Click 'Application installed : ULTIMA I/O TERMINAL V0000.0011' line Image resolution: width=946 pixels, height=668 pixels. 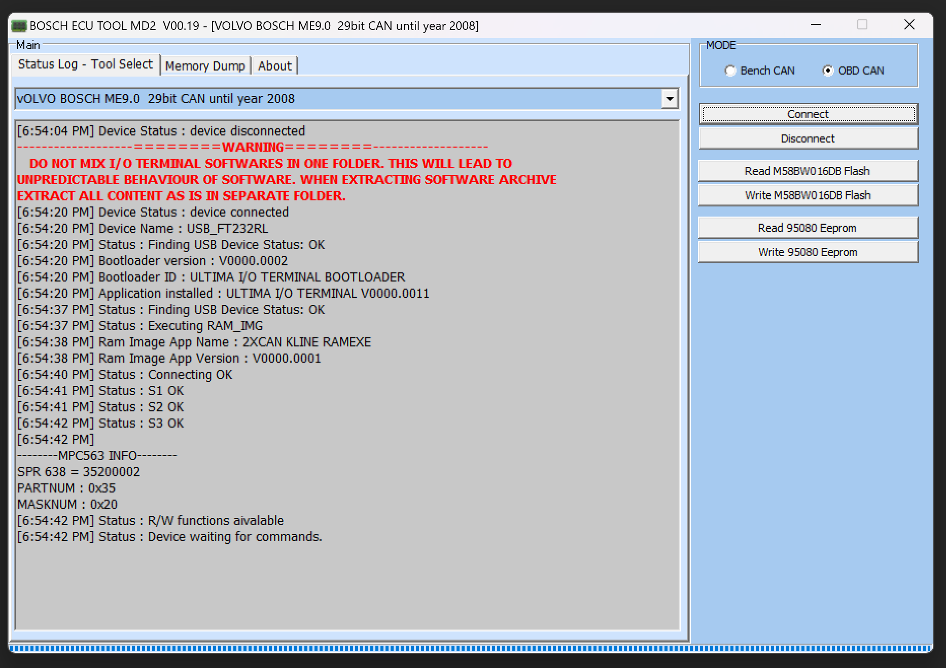tap(223, 294)
